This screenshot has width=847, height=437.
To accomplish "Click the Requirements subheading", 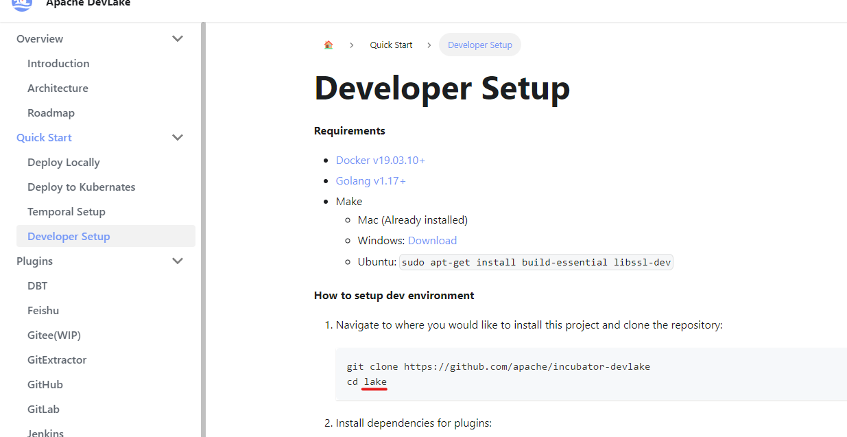I will click(350, 131).
